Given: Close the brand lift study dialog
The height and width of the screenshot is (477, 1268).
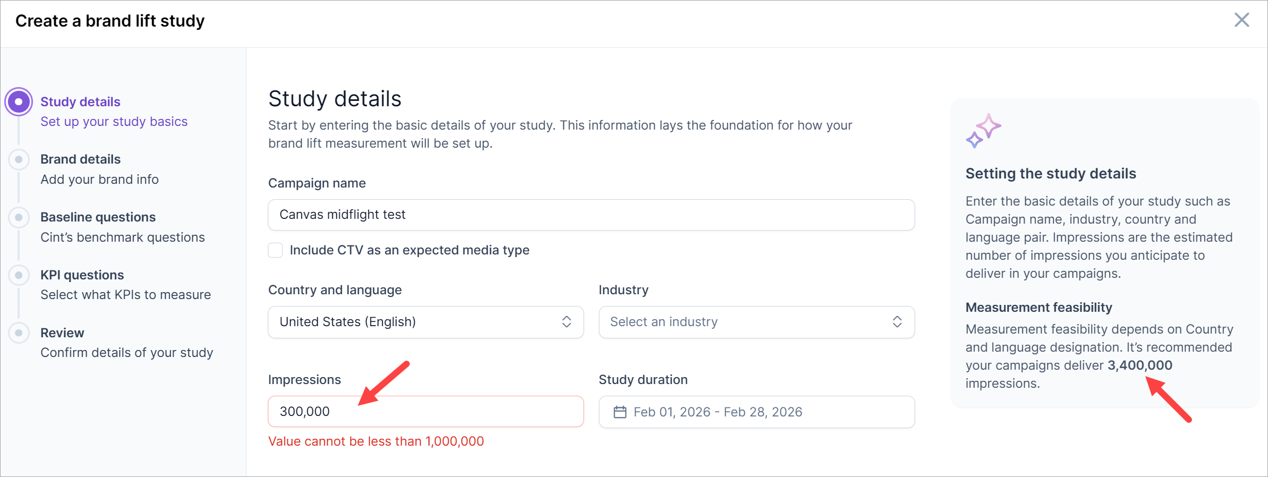Looking at the screenshot, I should pos(1241,20).
